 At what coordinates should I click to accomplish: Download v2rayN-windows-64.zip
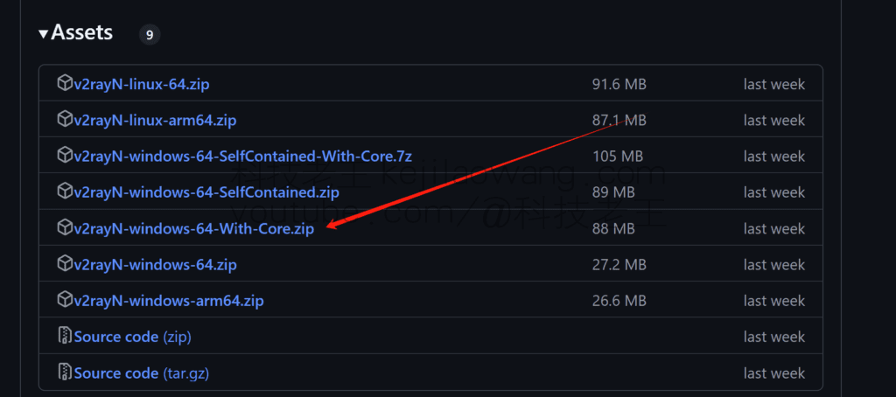(x=156, y=265)
